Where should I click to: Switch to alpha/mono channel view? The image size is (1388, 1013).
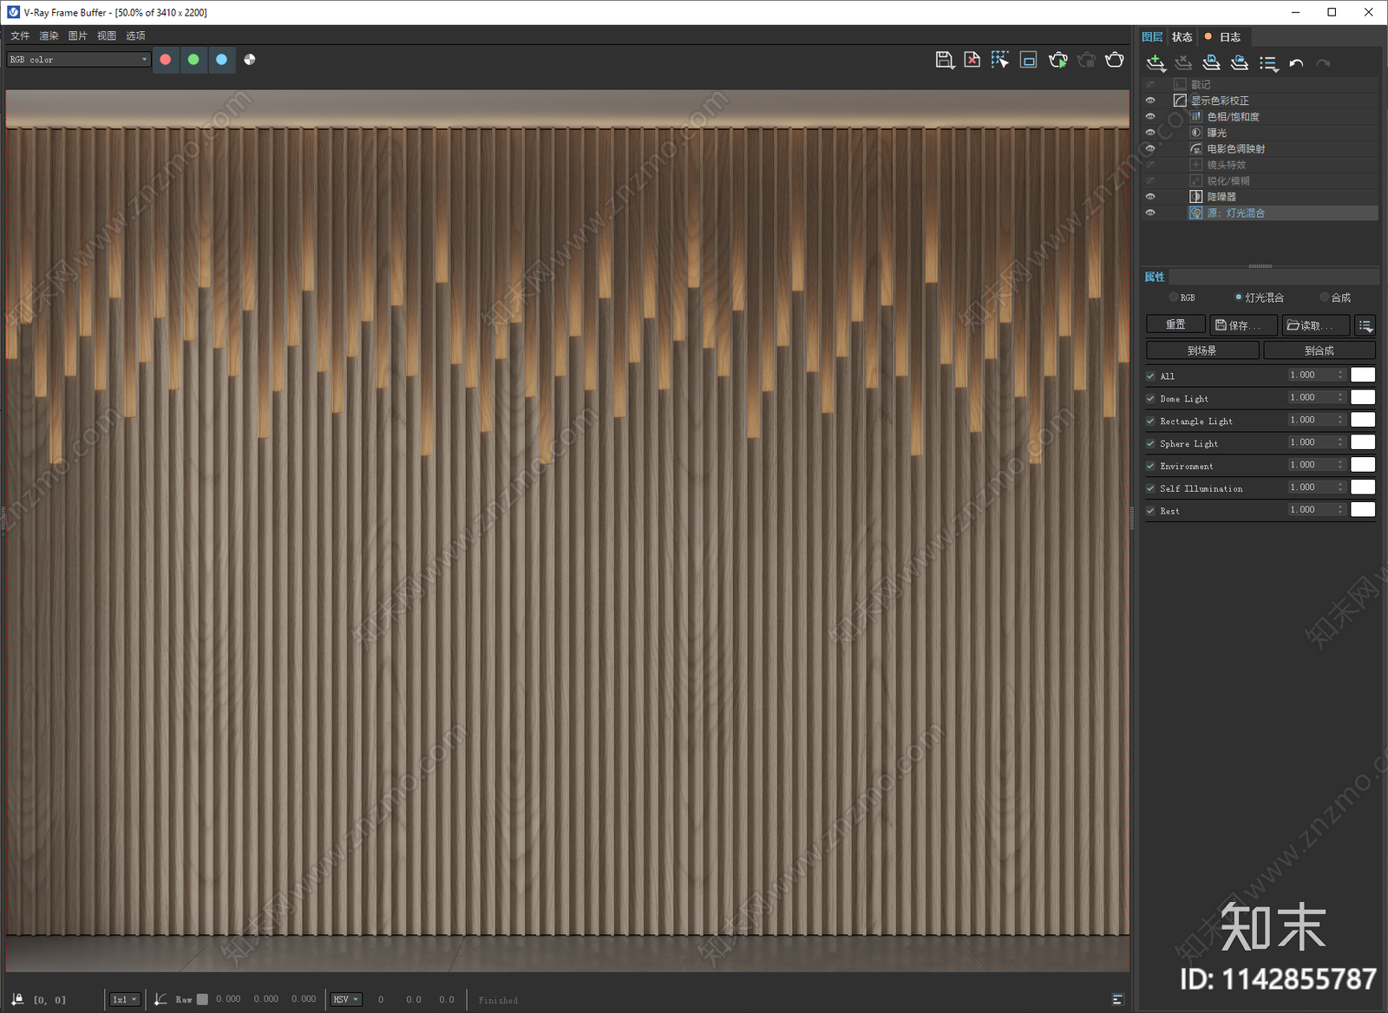[x=250, y=60]
